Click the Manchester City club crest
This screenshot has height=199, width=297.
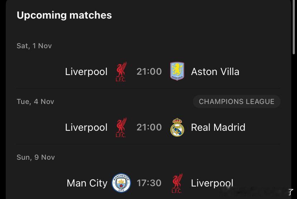121,183
